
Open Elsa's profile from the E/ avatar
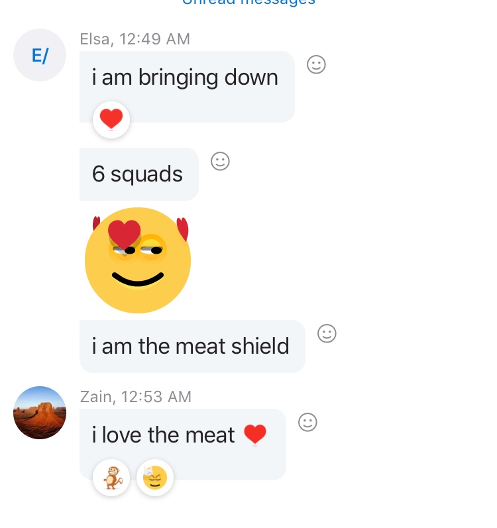40,55
